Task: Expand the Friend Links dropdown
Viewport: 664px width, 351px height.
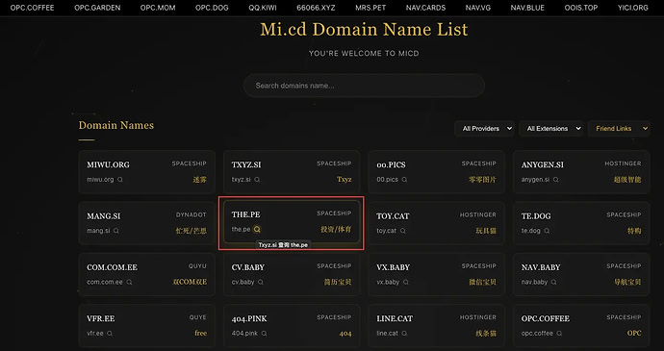Action: click(x=619, y=128)
